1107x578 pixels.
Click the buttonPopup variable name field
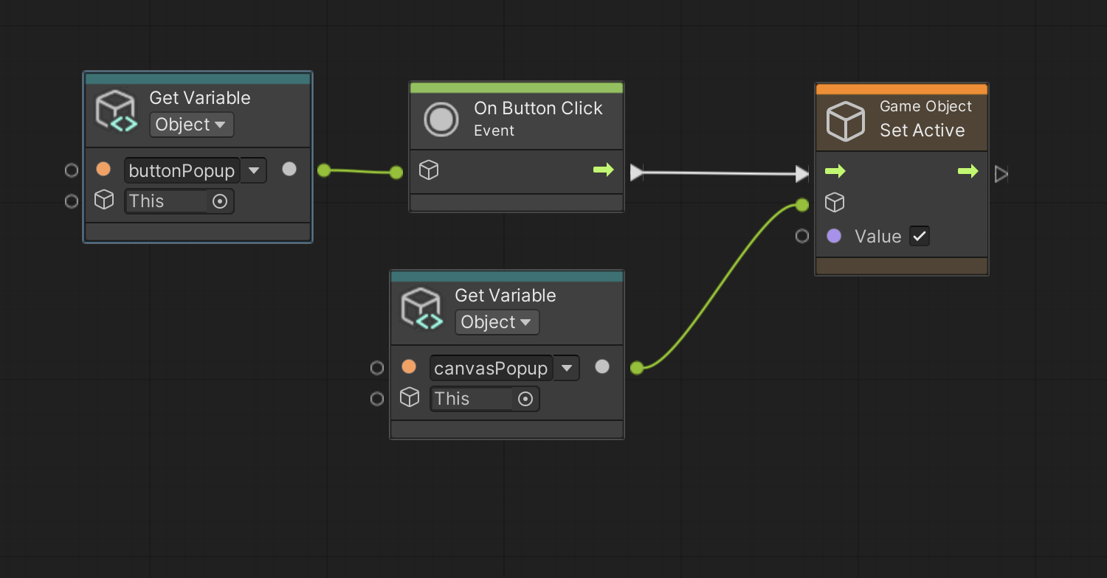tap(182, 170)
